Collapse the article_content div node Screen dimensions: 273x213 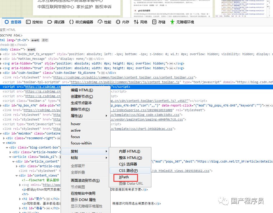14,162
